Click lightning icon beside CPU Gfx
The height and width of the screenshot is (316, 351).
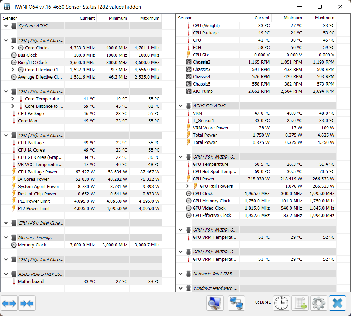189,55
